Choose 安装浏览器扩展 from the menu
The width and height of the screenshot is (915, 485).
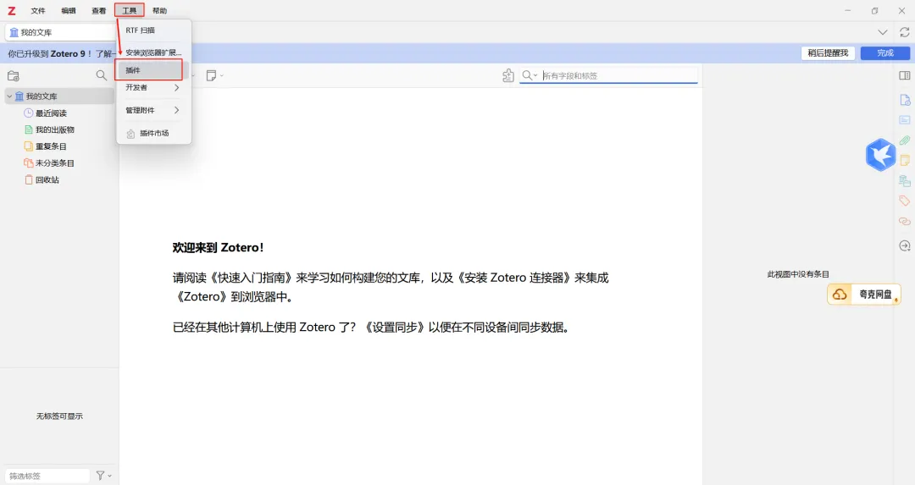153,52
